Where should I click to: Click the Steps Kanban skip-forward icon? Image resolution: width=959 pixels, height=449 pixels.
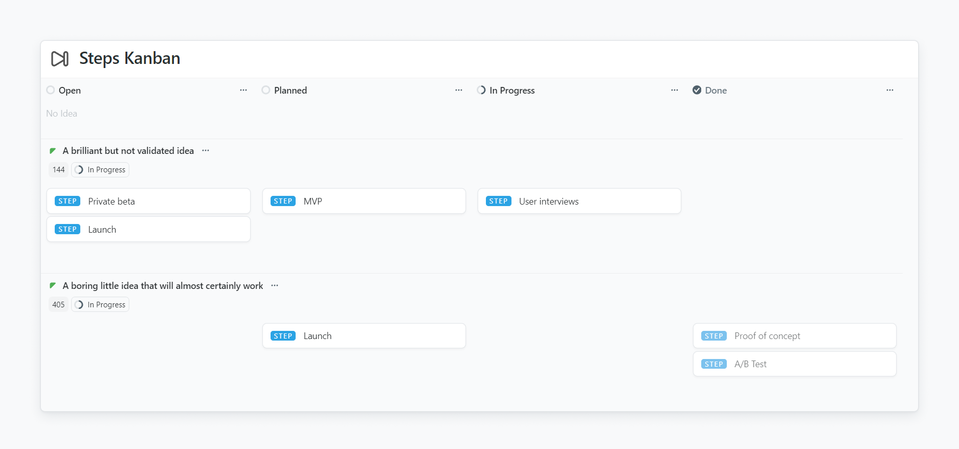click(x=60, y=59)
